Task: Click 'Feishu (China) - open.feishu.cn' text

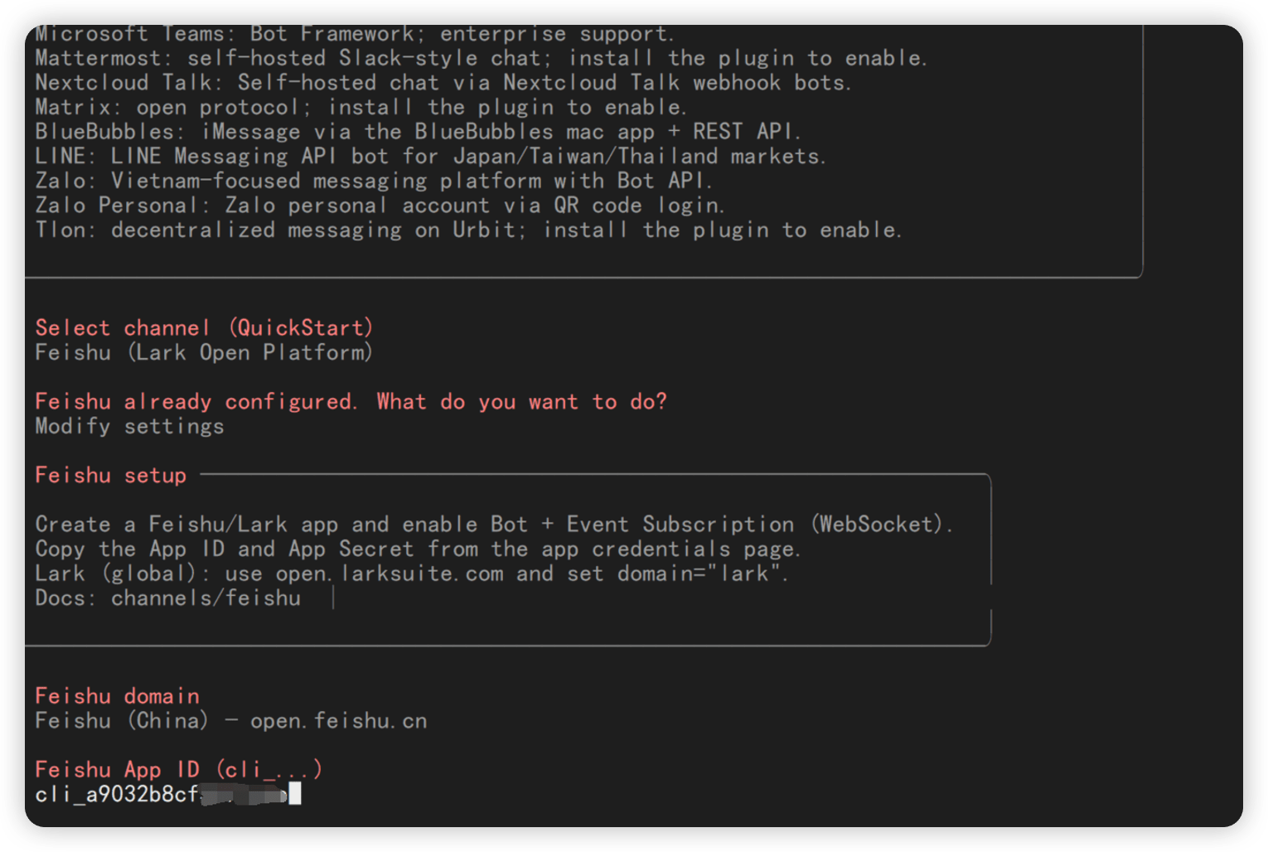Action: pyautogui.click(x=231, y=720)
